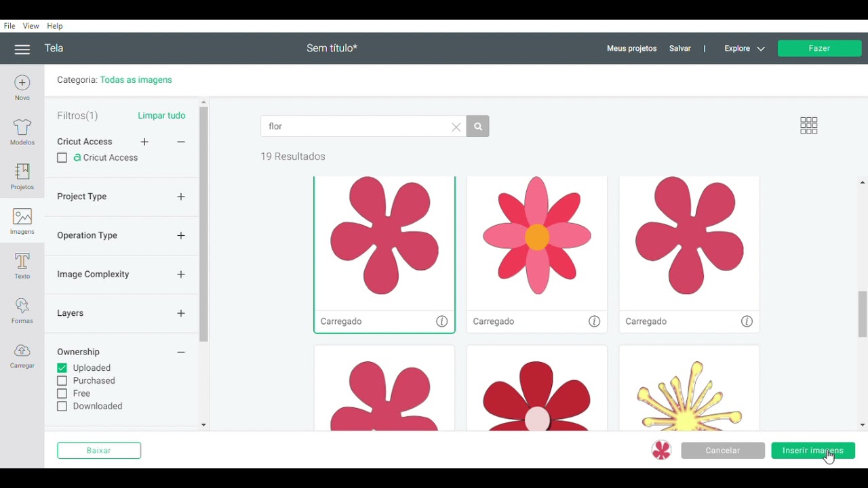Click filter panel scroll down arrow
868x488 pixels.
point(203,425)
